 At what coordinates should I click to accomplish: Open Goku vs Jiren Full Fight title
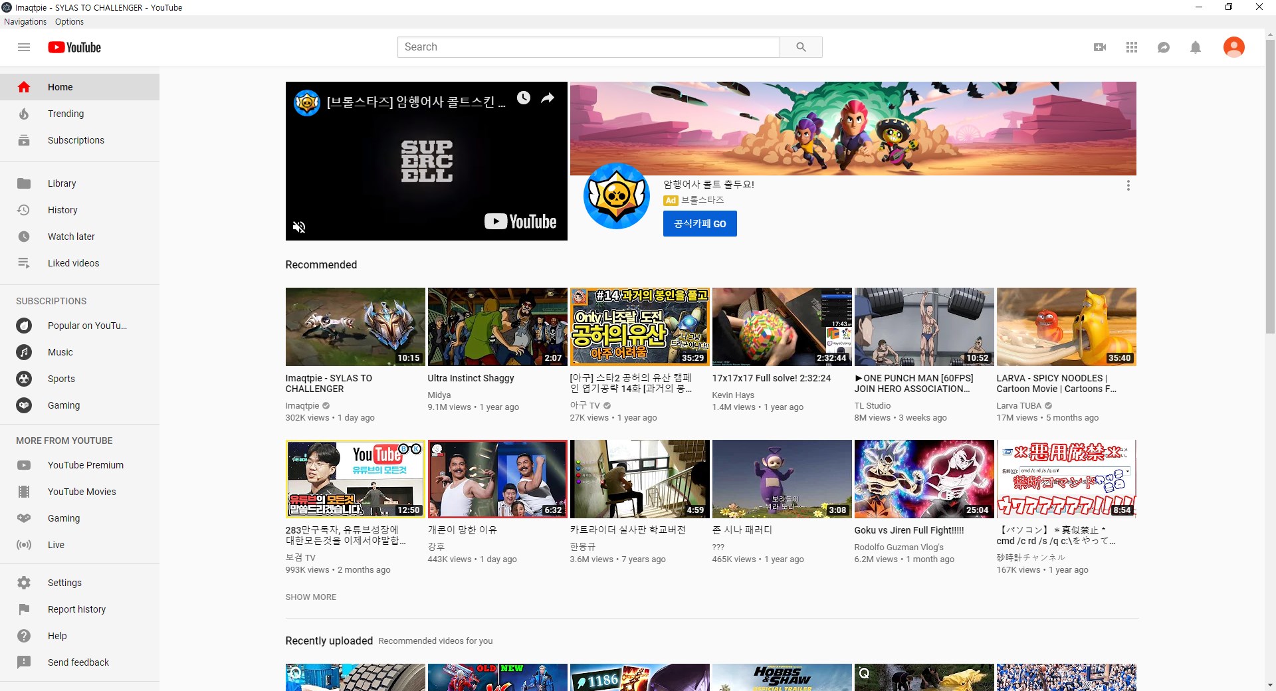tap(908, 530)
